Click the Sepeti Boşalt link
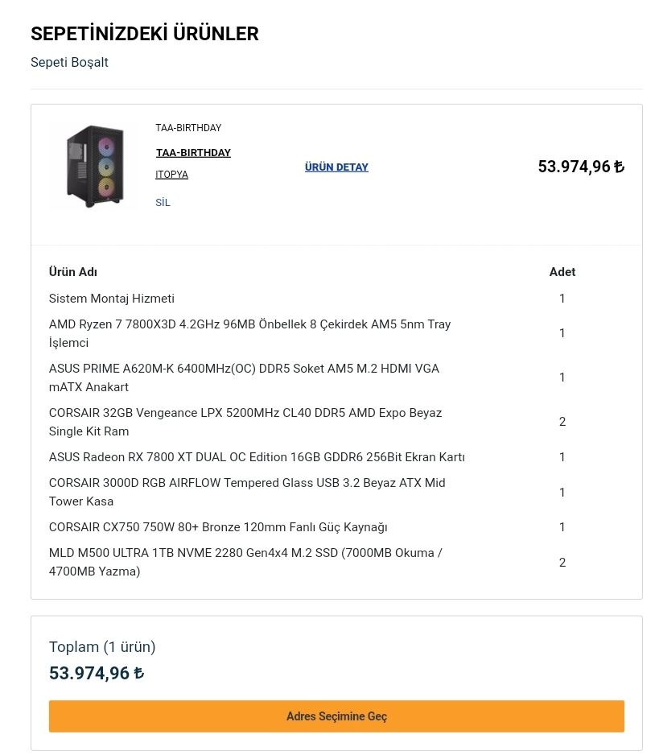 69,62
